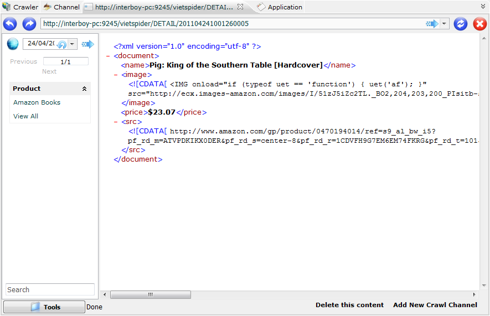Collapse the document XML node
The height and width of the screenshot is (316, 490).
tap(108, 56)
